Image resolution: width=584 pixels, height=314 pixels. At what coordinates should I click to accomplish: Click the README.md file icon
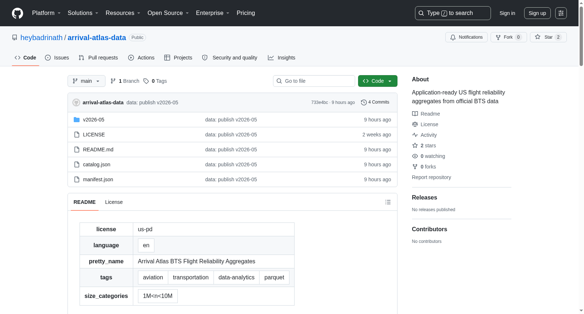point(77,150)
